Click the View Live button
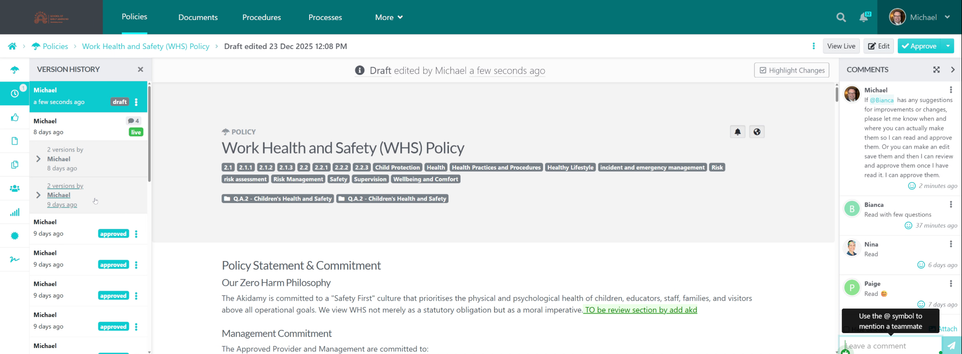This screenshot has height=354, width=962. coord(841,46)
